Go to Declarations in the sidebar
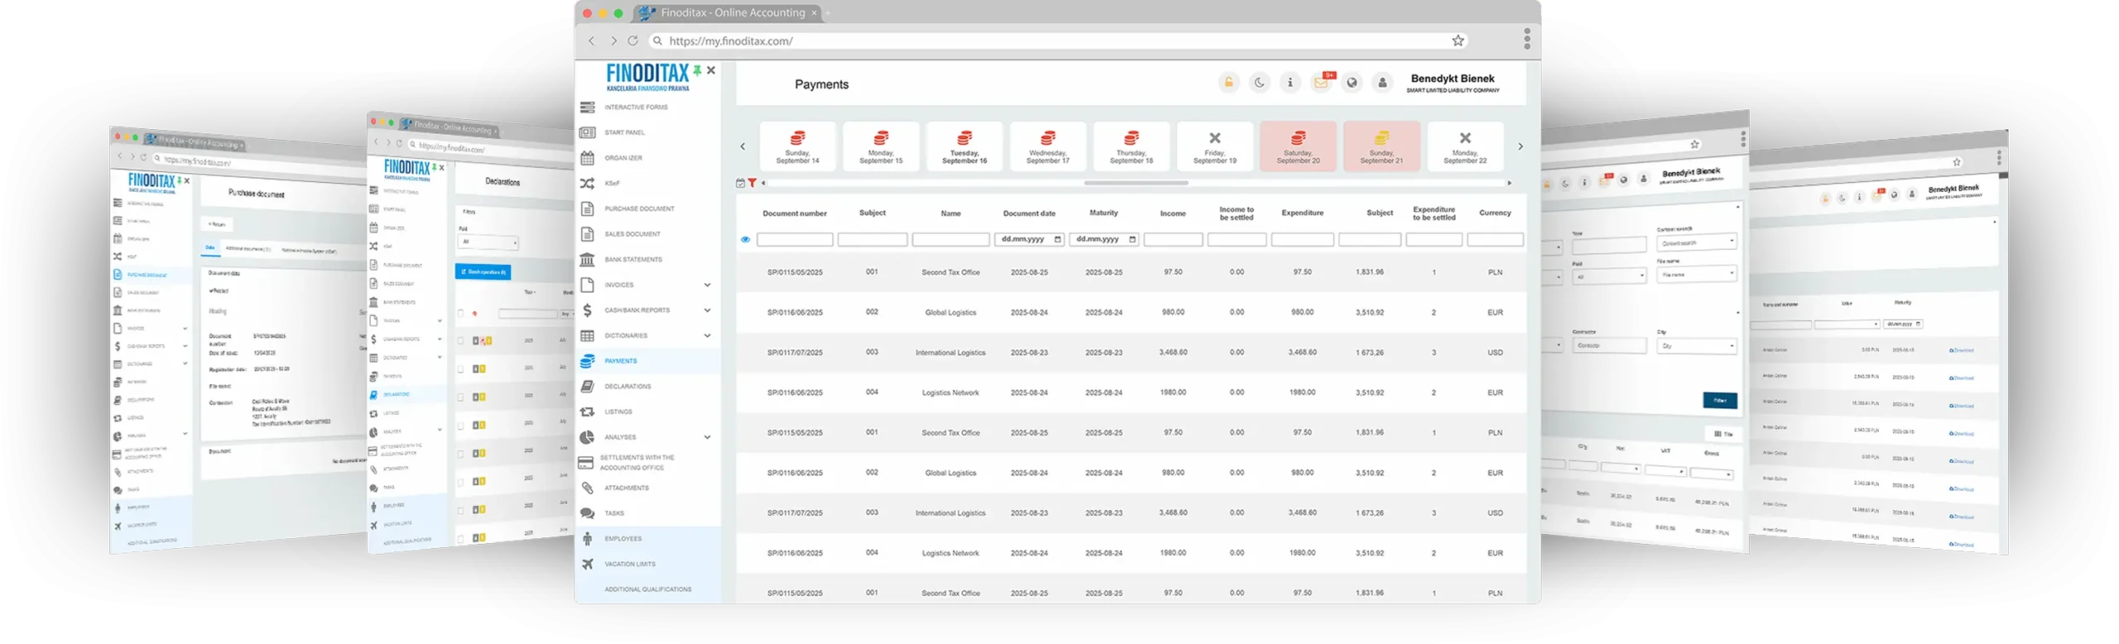2119x644 pixels. click(627, 386)
